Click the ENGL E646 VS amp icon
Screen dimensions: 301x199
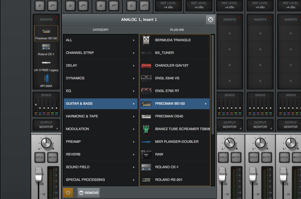(x=146, y=78)
